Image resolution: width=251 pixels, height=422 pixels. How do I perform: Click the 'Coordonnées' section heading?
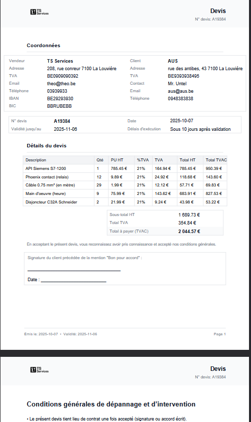pos(43,46)
